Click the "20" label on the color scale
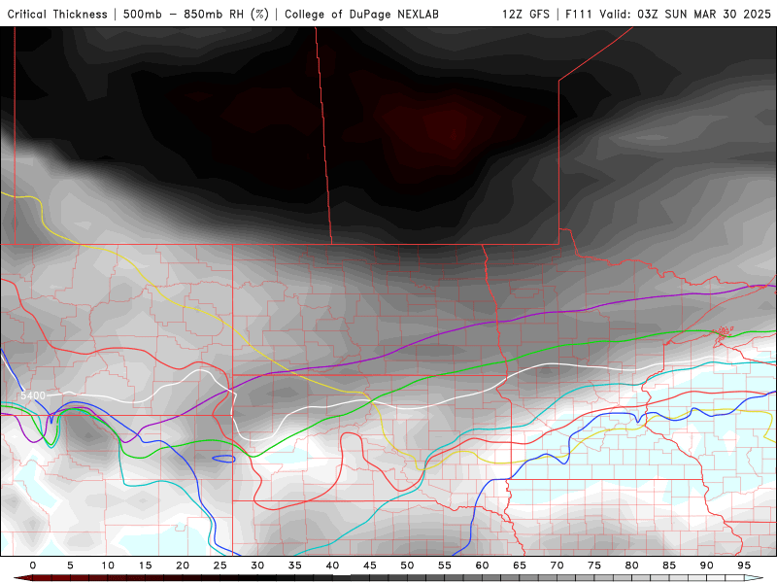This screenshot has width=777, height=583. pyautogui.click(x=183, y=566)
